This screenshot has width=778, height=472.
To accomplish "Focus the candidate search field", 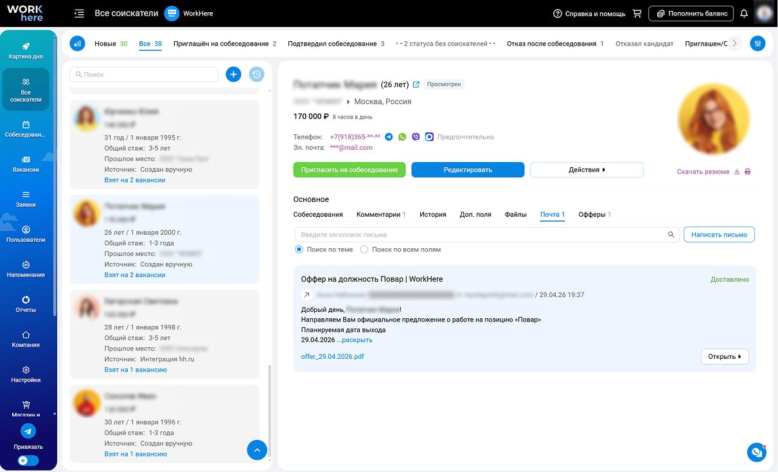I will pos(144,75).
